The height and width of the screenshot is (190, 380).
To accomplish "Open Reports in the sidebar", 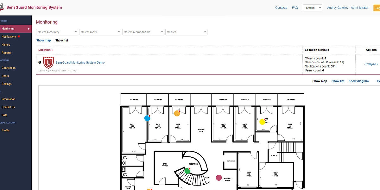I will tap(6, 53).
